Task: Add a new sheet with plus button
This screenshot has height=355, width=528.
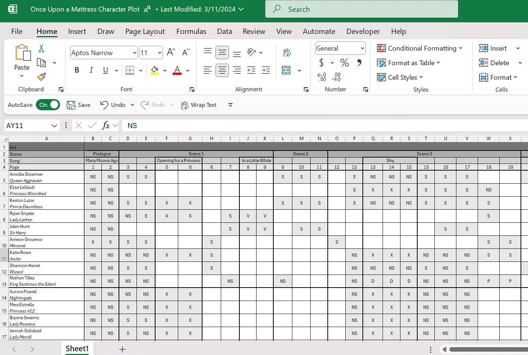Action: pyautogui.click(x=122, y=349)
